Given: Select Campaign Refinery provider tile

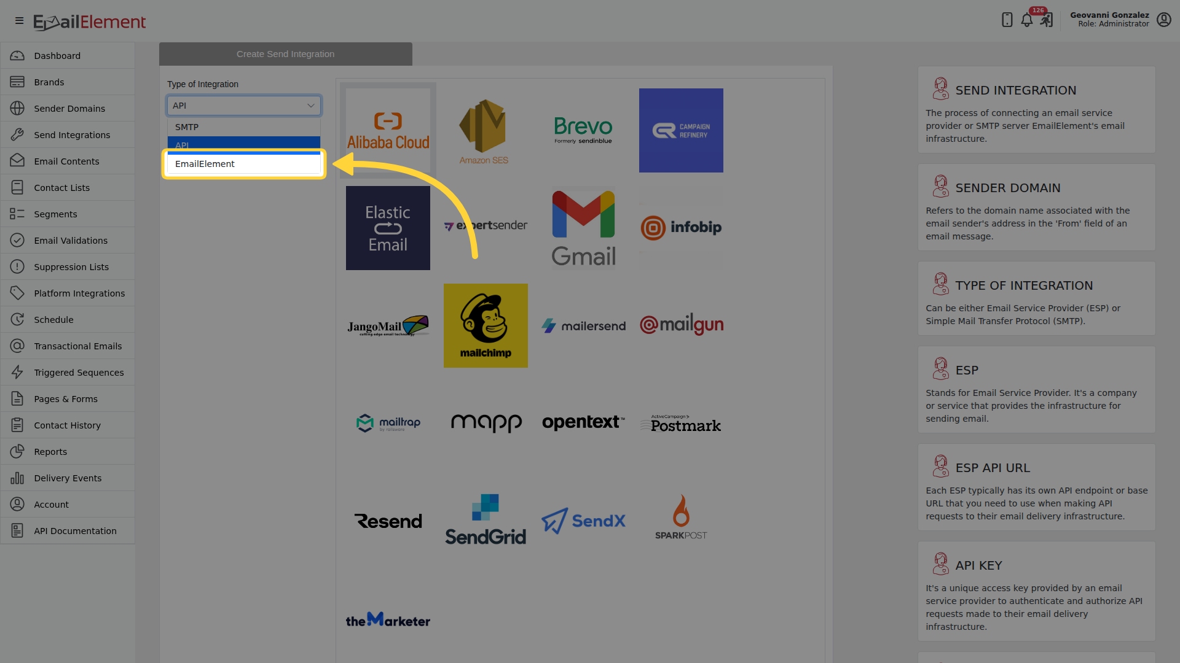Looking at the screenshot, I should (681, 130).
